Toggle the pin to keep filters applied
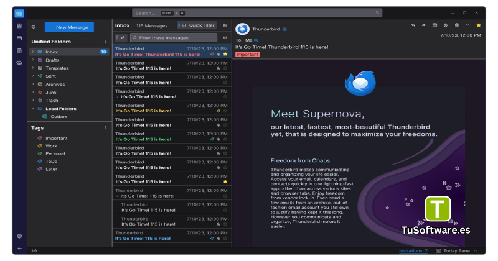498x261 pixels. click(121, 38)
